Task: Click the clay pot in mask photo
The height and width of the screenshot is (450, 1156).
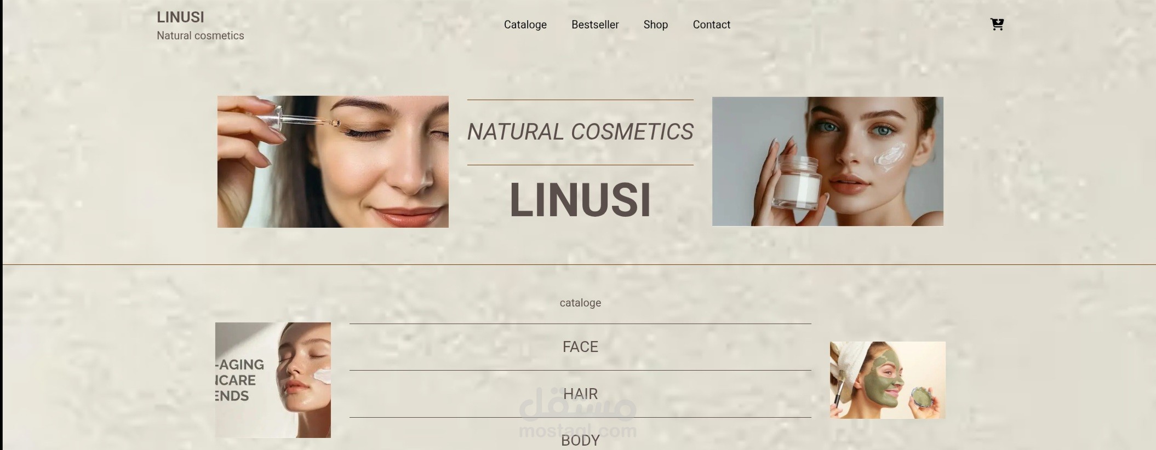Action: tap(922, 397)
